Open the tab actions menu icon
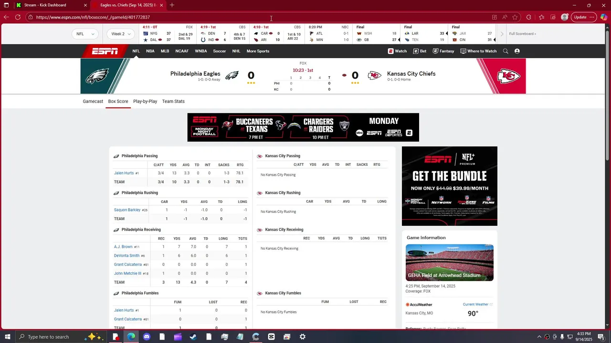Image resolution: width=611 pixels, height=343 pixels. 6,5
